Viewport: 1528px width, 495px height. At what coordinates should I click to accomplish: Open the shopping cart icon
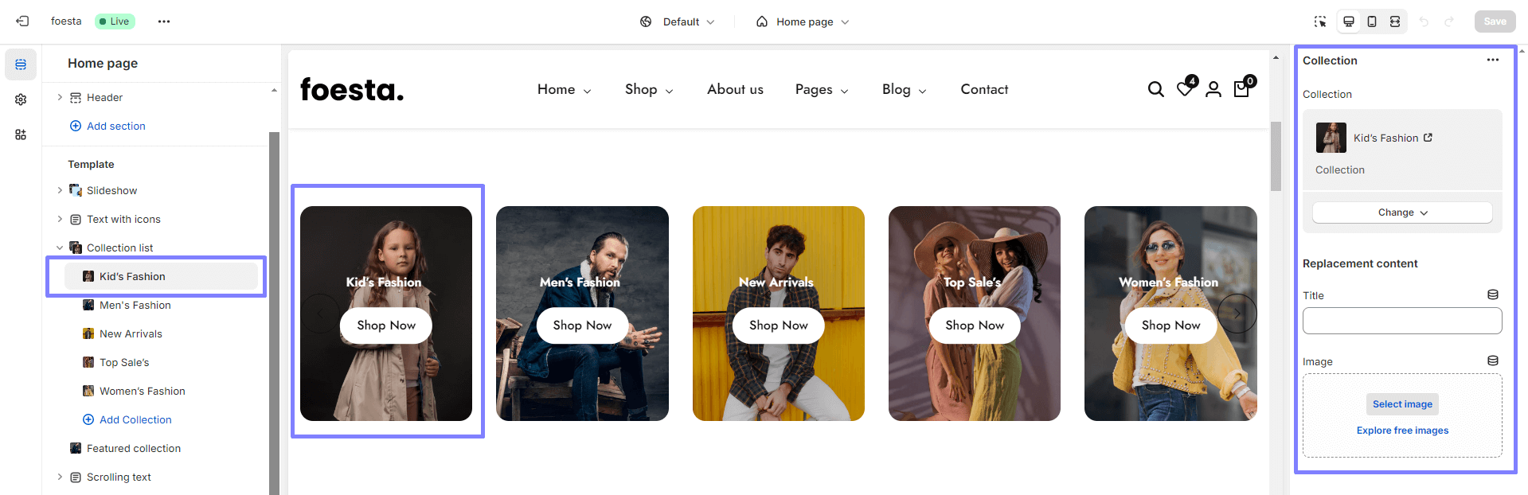pos(1241,89)
